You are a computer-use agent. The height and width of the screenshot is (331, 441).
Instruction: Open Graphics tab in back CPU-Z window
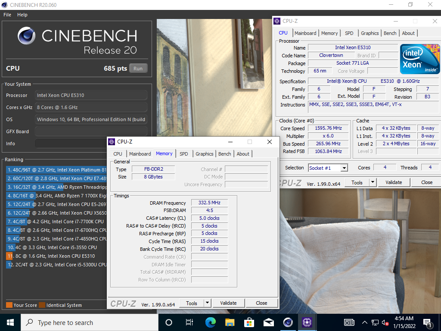(x=370, y=33)
